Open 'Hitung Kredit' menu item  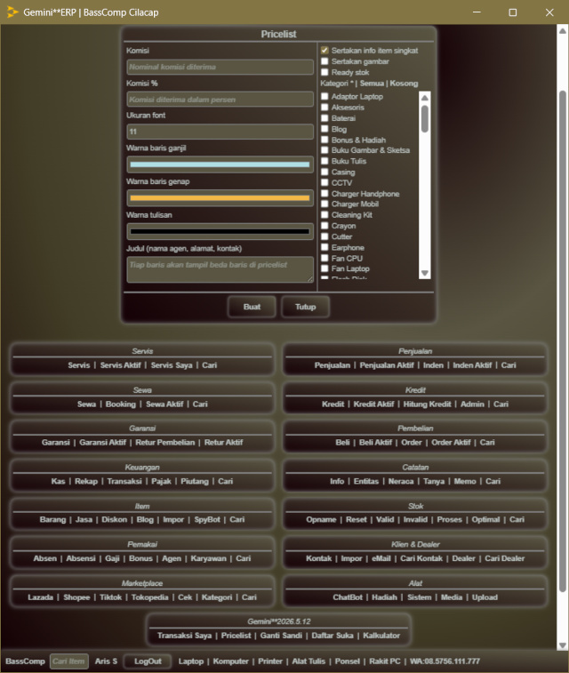point(427,404)
